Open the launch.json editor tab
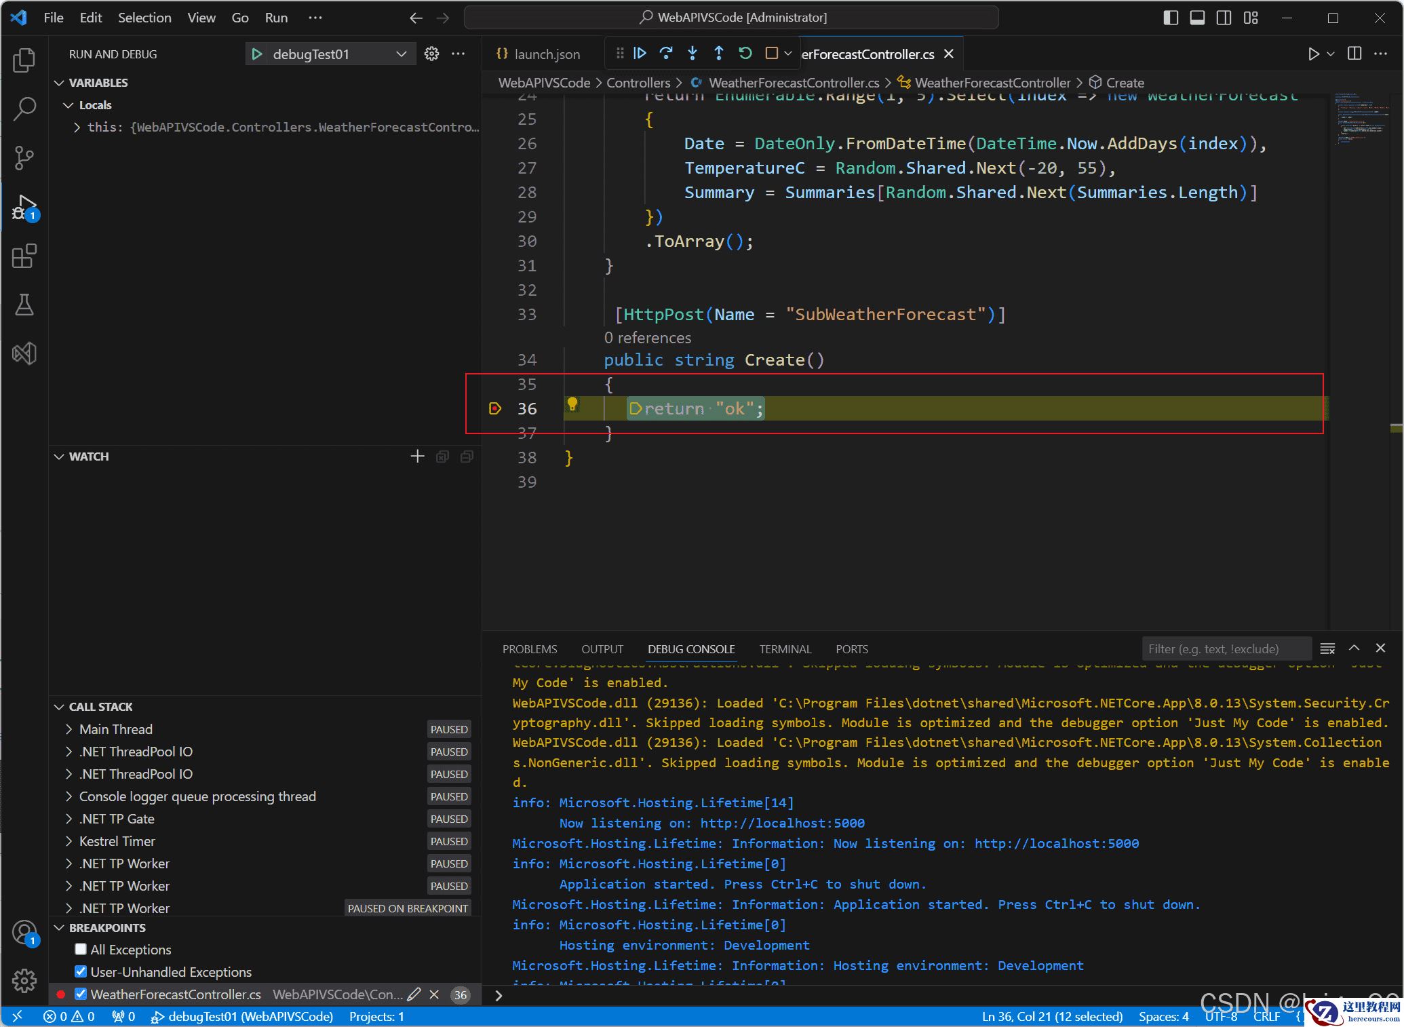Screen dimensions: 1404x1027 [x=546, y=54]
